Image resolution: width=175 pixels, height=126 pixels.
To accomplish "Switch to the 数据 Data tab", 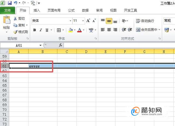I will tap(85, 10).
